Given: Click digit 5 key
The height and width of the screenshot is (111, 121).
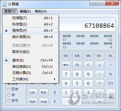Looking at the screenshot, I should 77,83.
